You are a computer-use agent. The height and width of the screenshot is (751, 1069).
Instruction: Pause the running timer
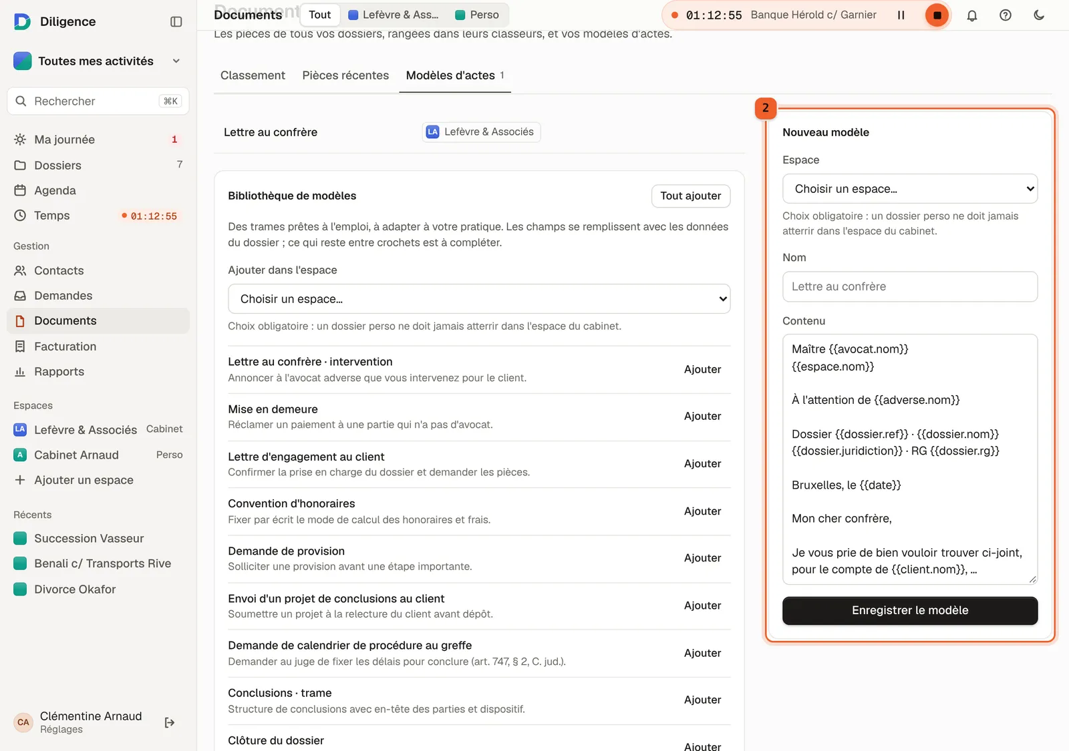pyautogui.click(x=901, y=15)
